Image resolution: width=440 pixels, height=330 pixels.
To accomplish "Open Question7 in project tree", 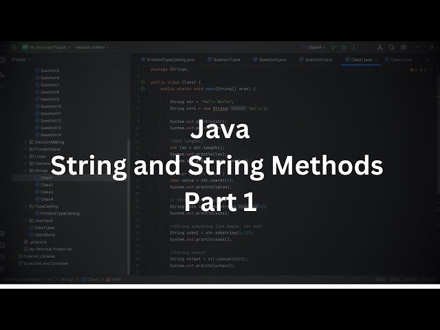I will pos(47,85).
